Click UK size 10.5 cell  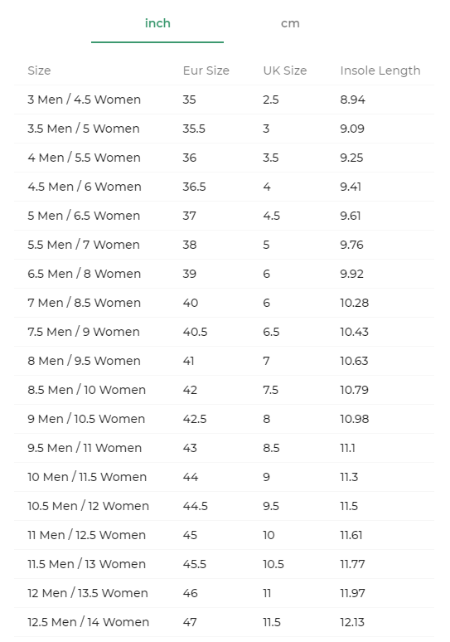tap(273, 564)
